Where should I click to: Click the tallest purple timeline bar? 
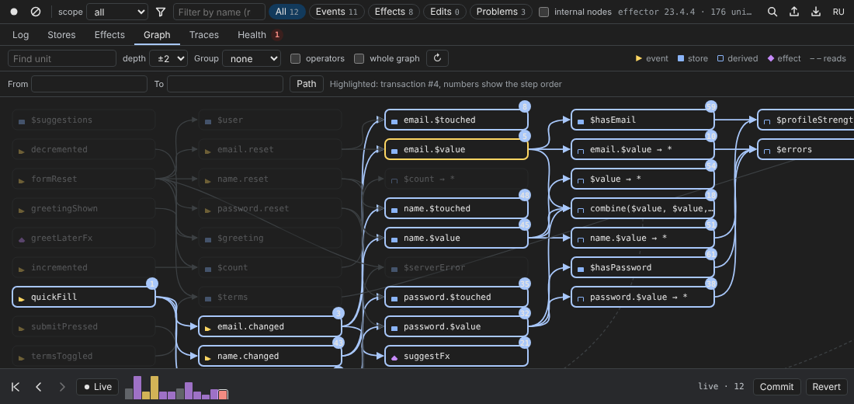(x=137, y=388)
